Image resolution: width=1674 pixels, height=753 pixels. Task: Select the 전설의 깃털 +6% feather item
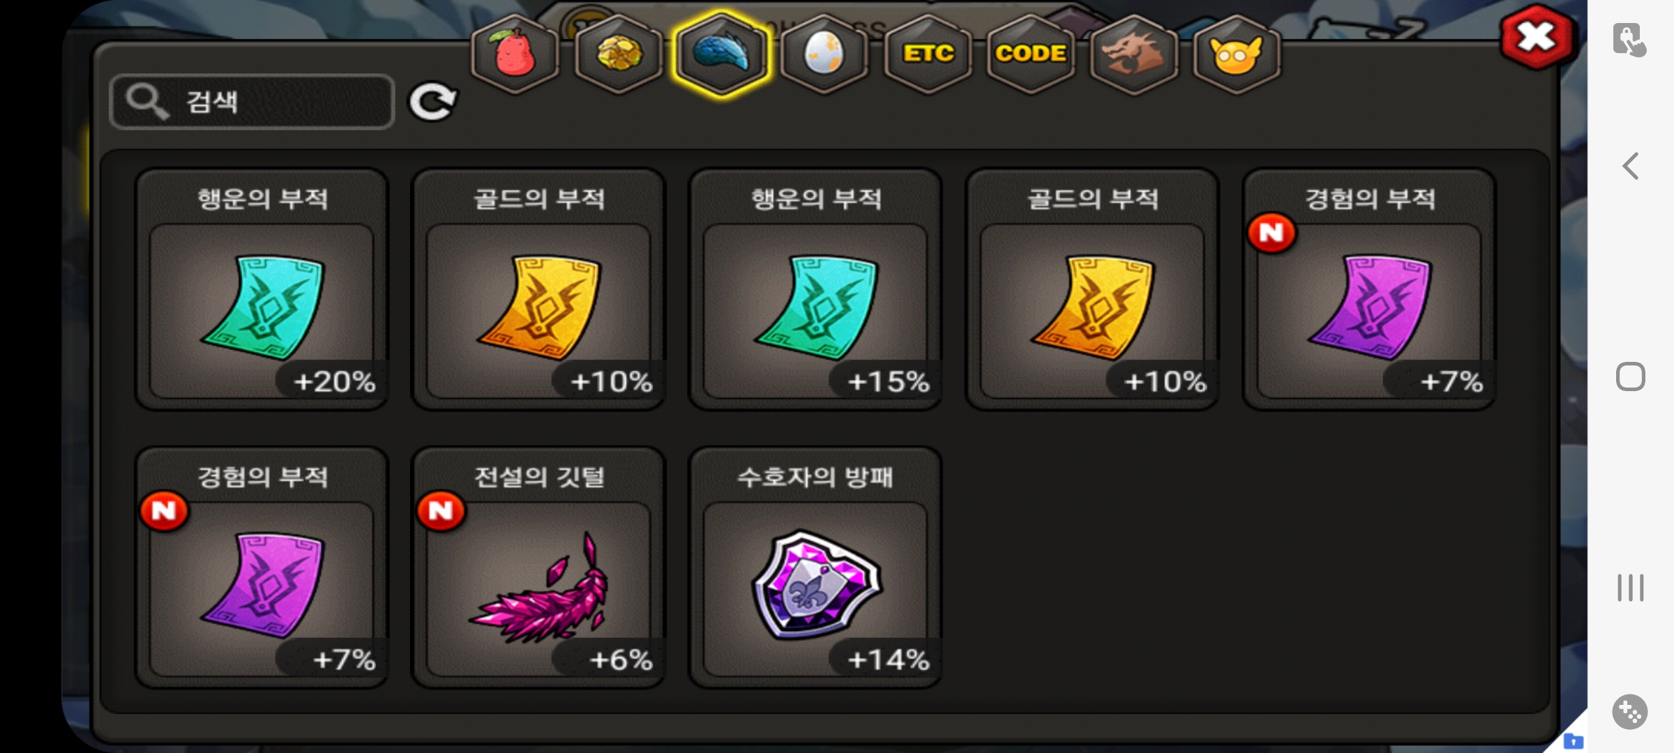pos(538,568)
